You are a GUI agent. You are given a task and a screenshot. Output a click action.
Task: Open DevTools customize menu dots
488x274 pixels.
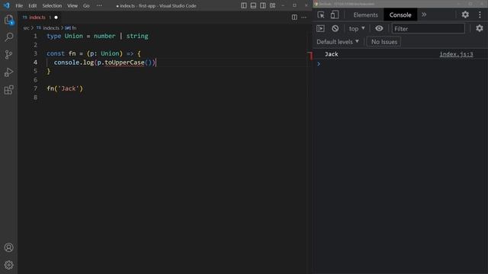(480, 14)
